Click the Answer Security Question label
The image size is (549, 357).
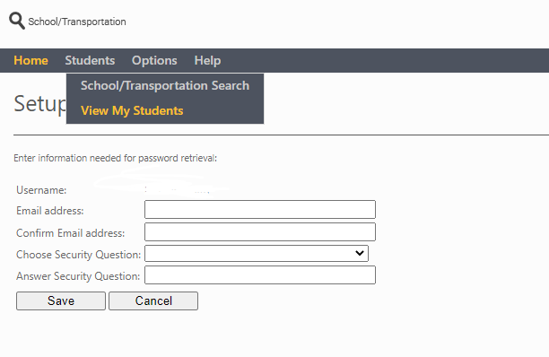(78, 276)
